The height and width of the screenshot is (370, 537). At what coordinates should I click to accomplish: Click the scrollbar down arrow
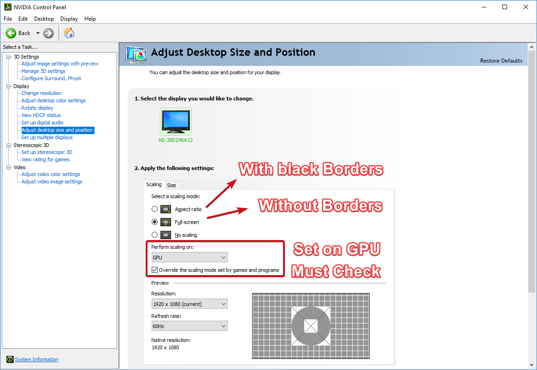click(531, 365)
